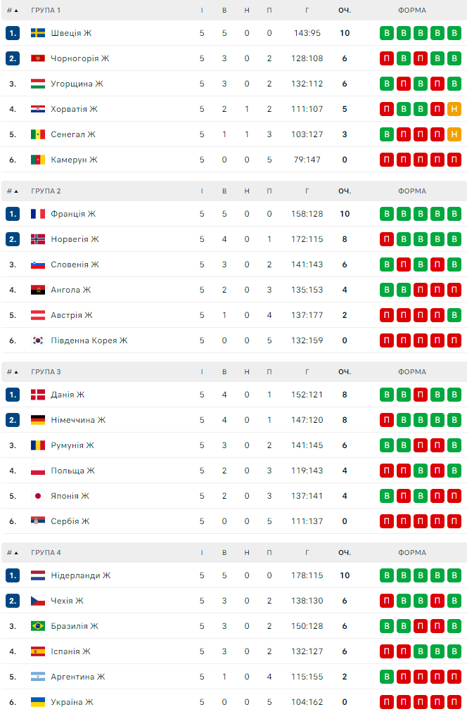This screenshot has height=714, width=467.
Task: Click the South Korea flag icon
Action: pyautogui.click(x=38, y=340)
